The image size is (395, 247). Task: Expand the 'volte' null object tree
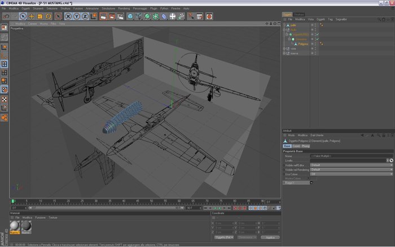tap(284, 48)
